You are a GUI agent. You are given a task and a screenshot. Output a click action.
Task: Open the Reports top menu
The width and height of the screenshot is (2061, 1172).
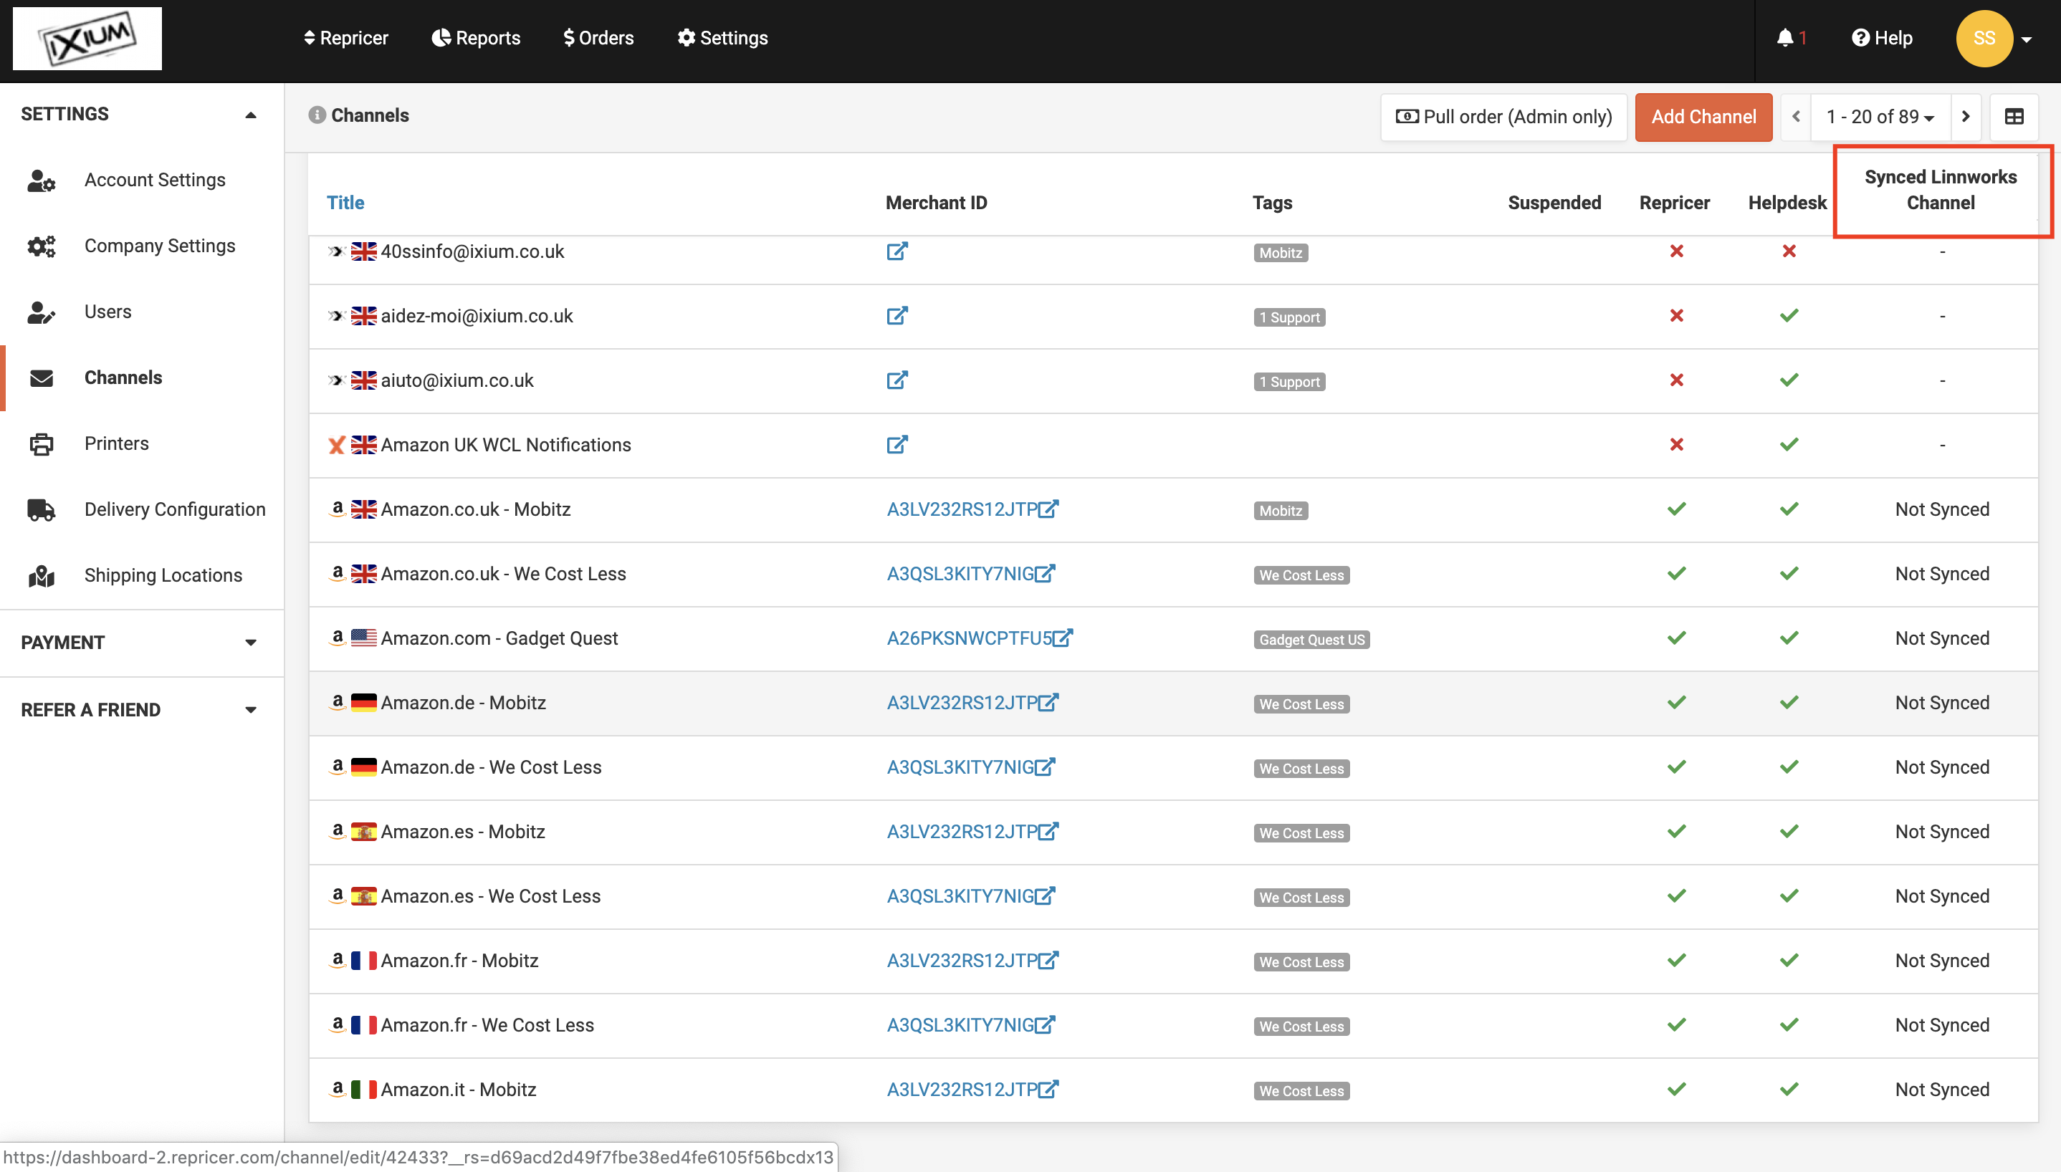pyautogui.click(x=476, y=38)
